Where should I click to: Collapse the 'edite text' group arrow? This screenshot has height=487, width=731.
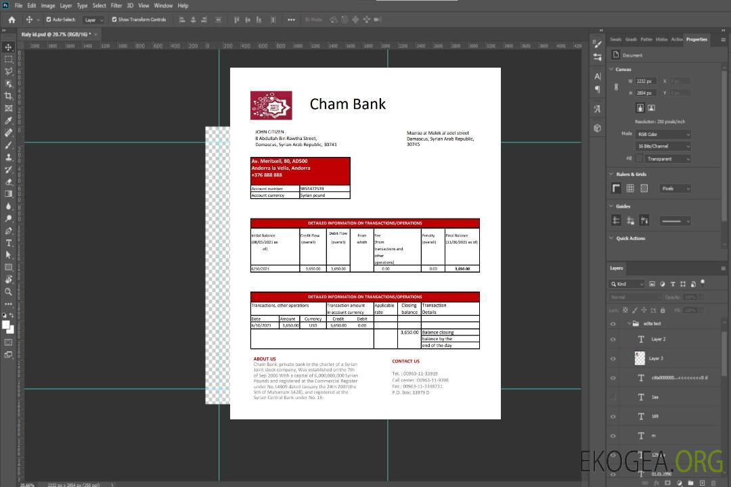629,323
